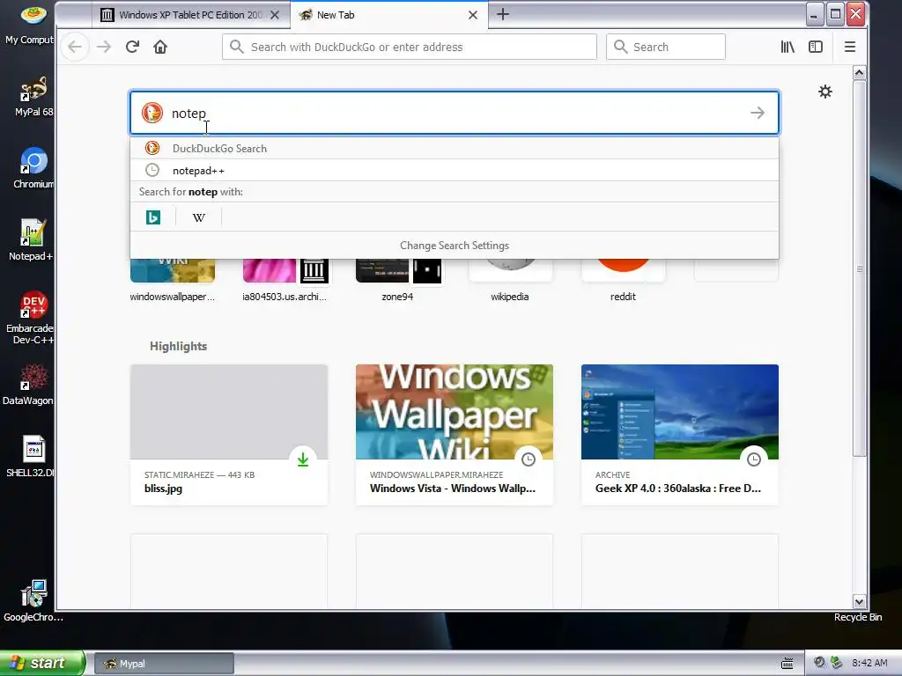Select DuckDuckGo Search suggestion row
This screenshot has width=902, height=676.
pyautogui.click(x=454, y=148)
